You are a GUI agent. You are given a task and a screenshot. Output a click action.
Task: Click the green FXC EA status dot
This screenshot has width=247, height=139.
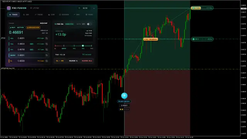point(56,24)
